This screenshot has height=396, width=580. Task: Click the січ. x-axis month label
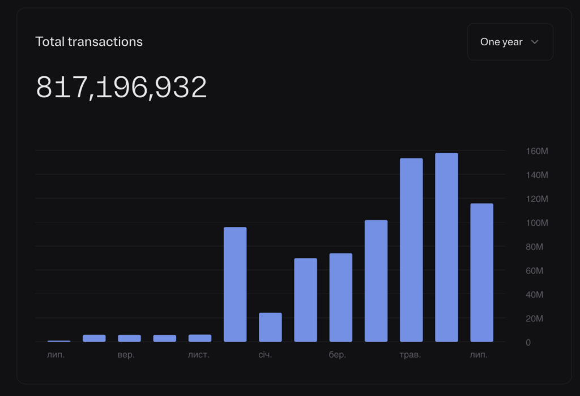tap(266, 355)
